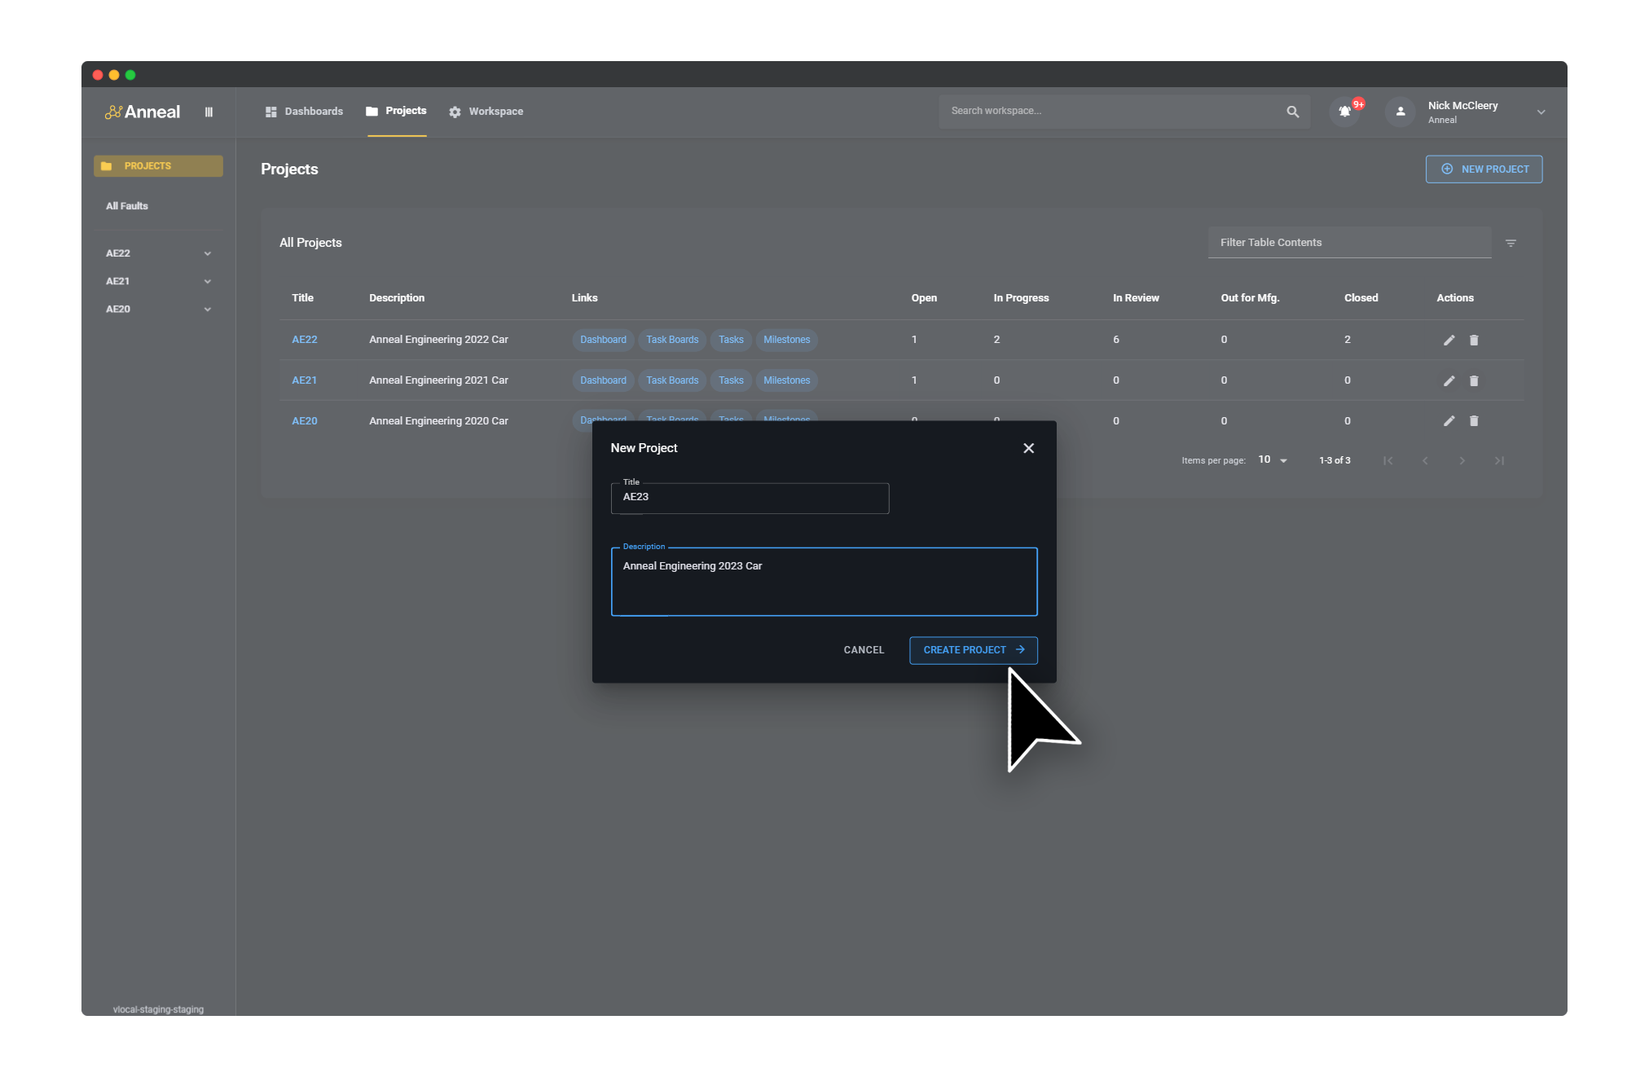Click the CREATE PROJECT button
Viewport: 1649px width, 1077px height.
973,650
